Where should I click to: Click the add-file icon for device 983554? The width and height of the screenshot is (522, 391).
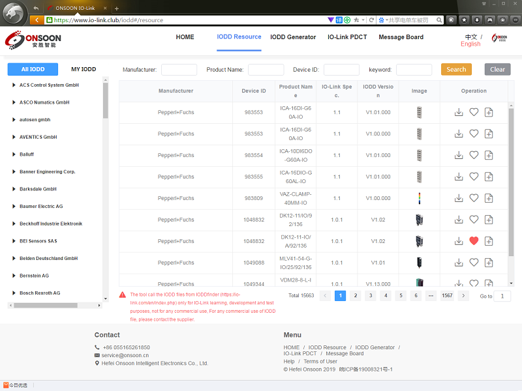[x=489, y=155]
